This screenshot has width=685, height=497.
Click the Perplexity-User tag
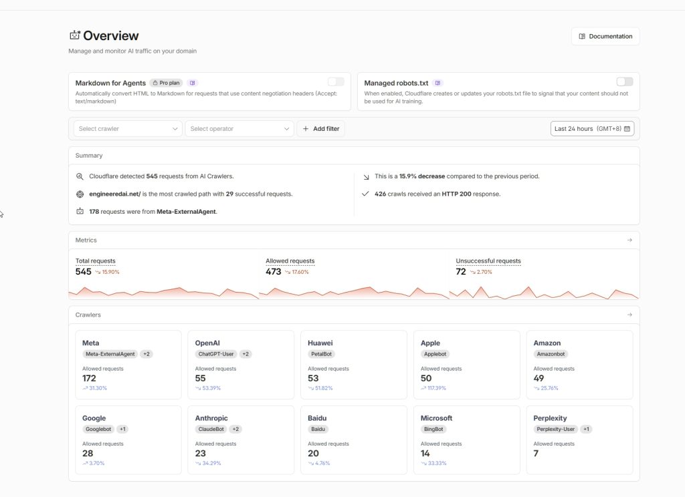click(556, 429)
